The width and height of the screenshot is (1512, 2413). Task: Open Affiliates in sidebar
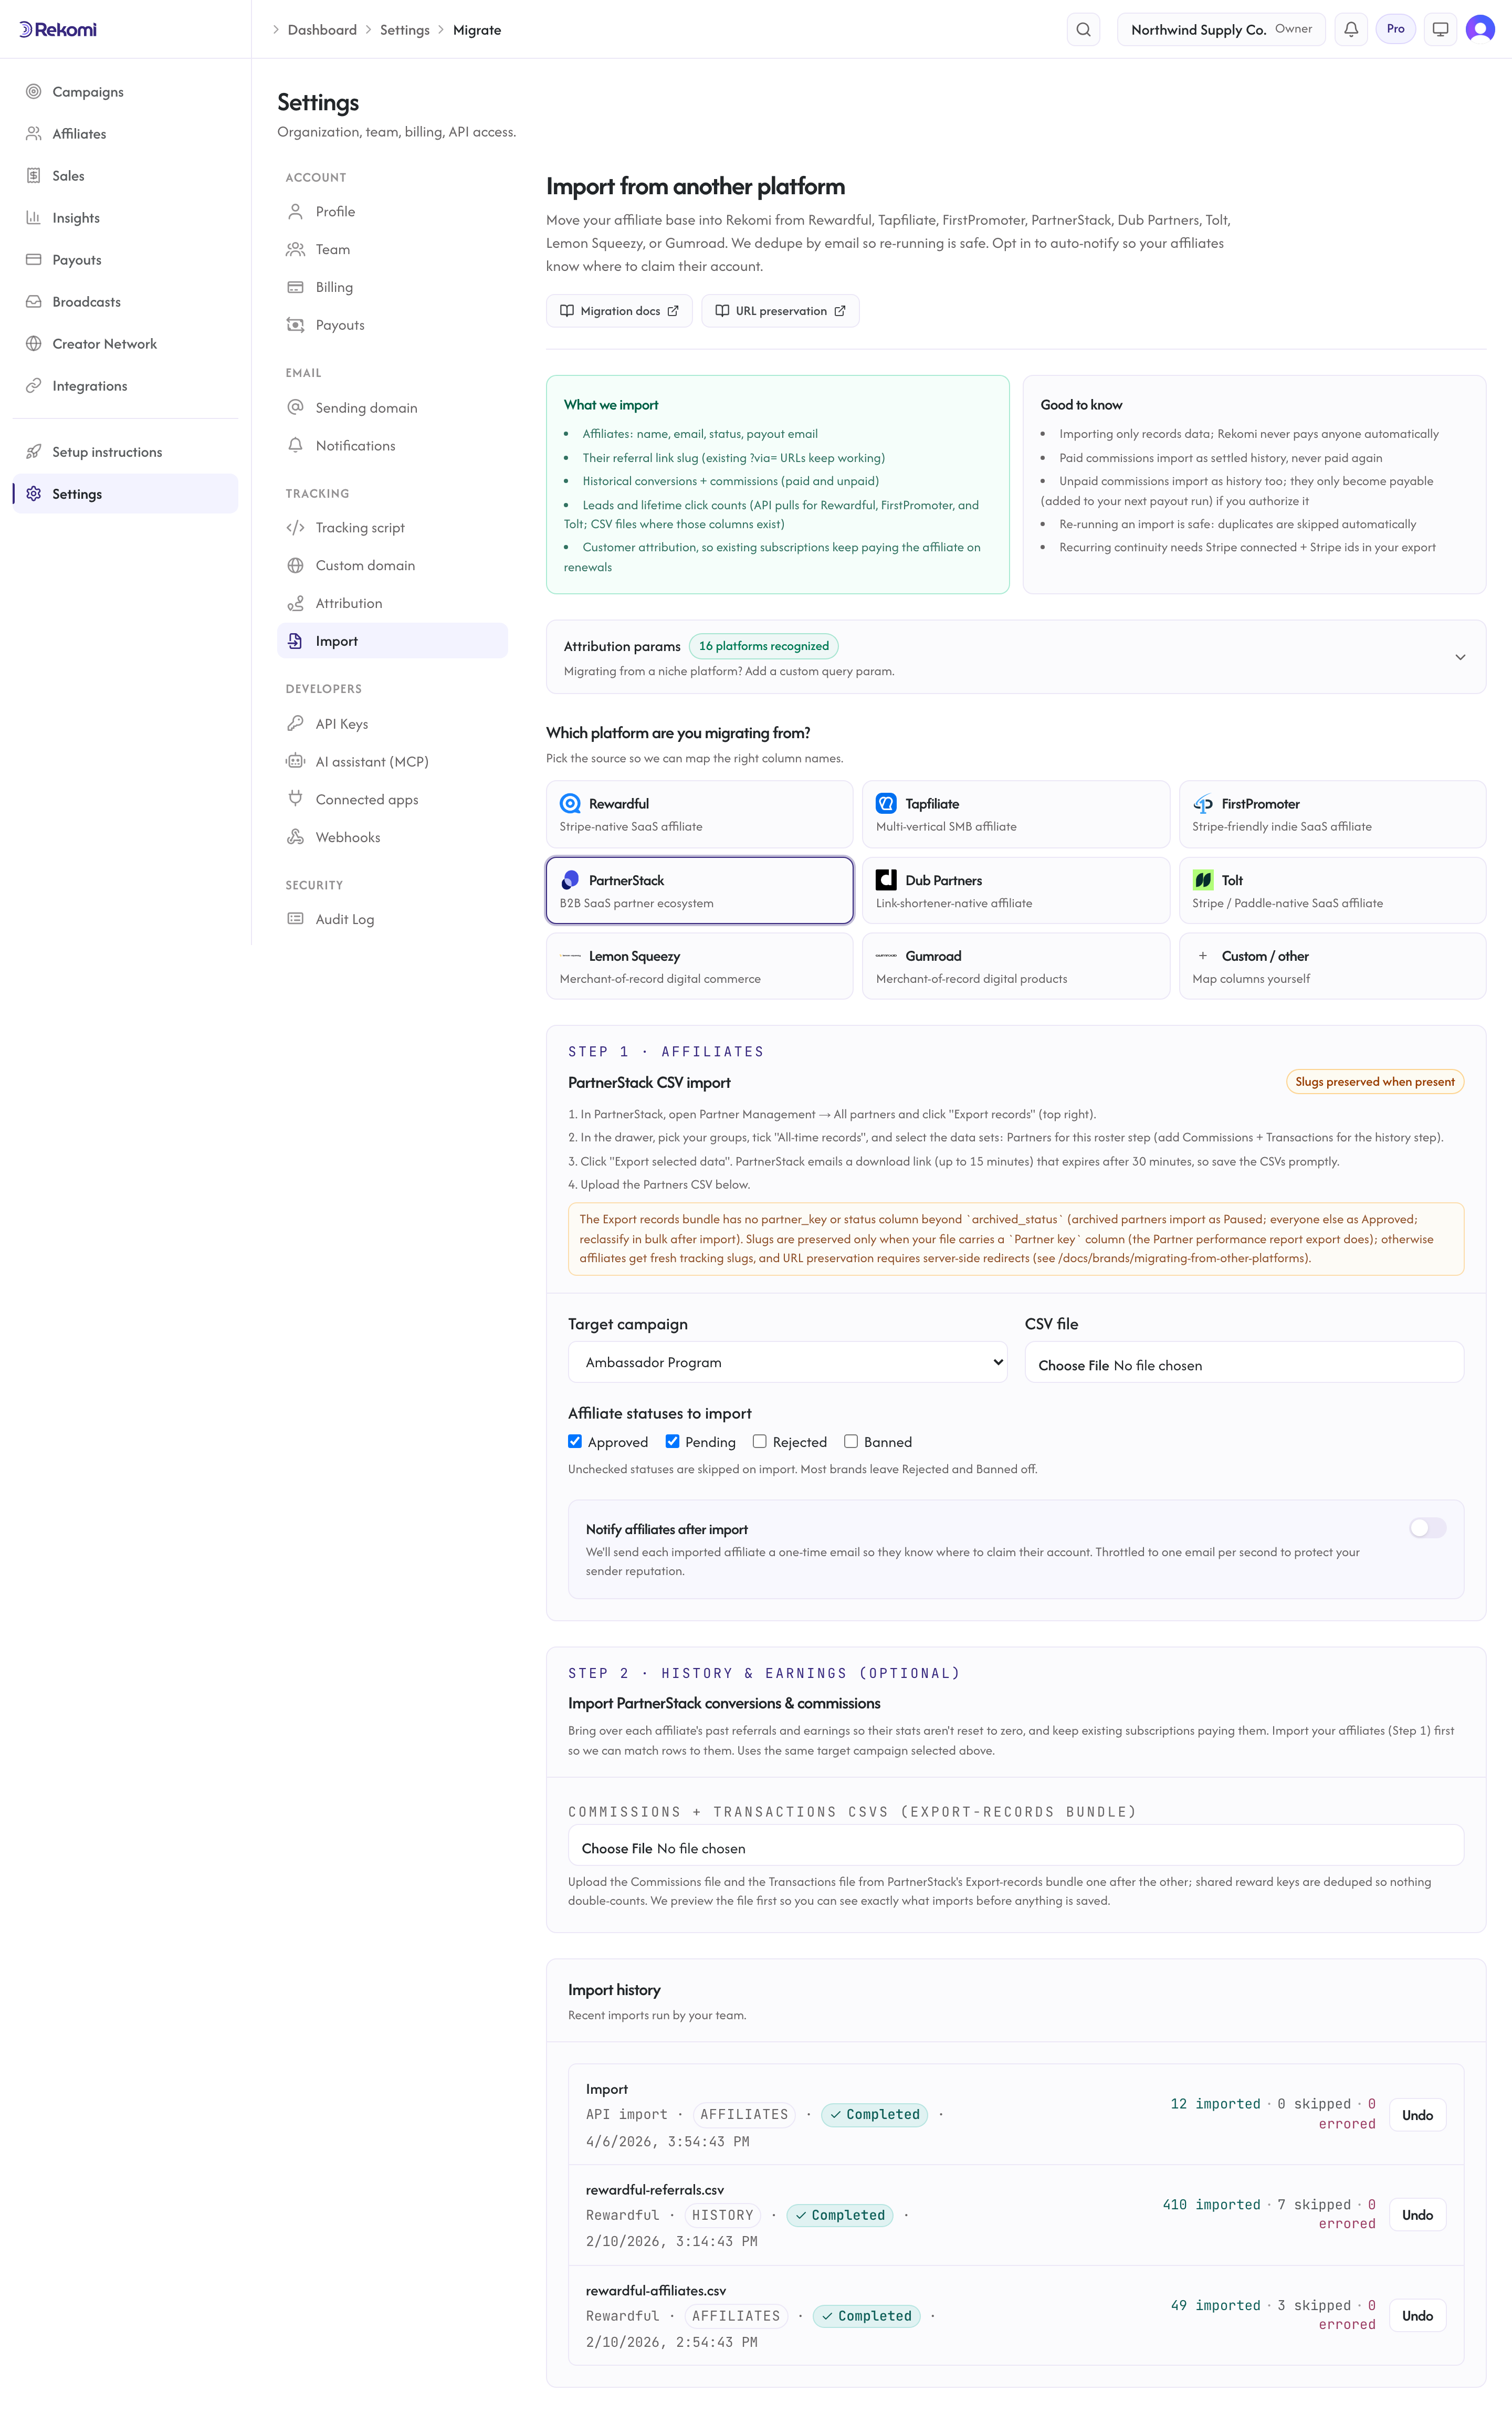coord(125,134)
